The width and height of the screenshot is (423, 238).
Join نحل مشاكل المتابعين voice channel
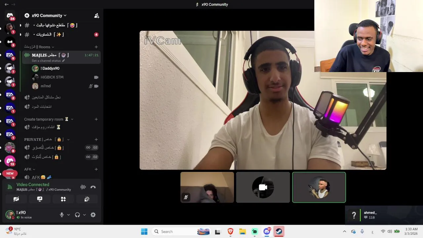(x=61, y=97)
